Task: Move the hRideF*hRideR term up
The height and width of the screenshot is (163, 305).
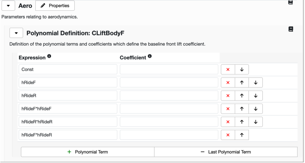Action: pyautogui.click(x=242, y=135)
